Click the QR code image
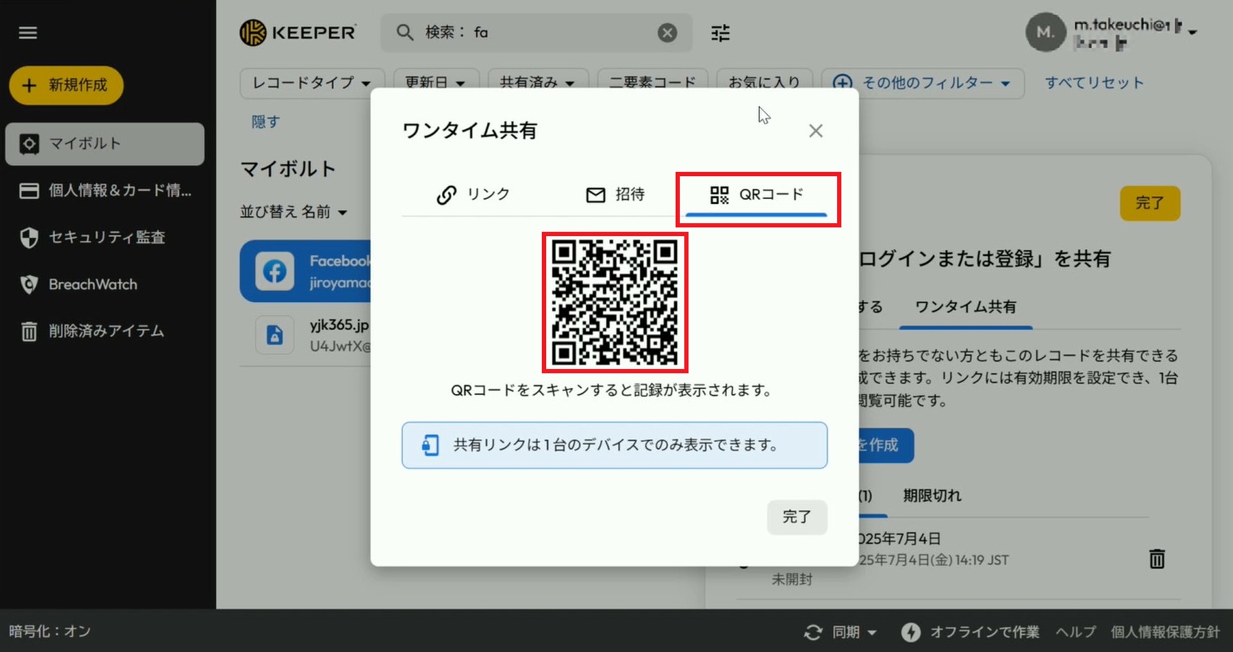1233x652 pixels. coord(615,303)
